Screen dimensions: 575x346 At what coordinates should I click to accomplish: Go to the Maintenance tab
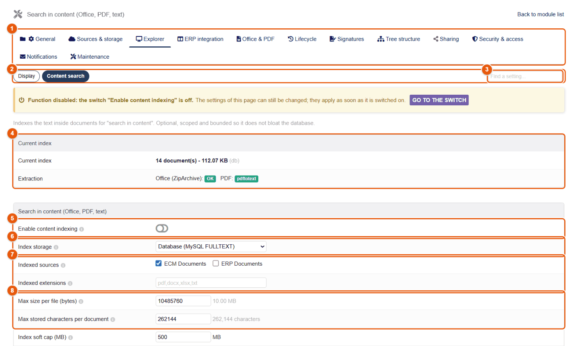point(90,57)
